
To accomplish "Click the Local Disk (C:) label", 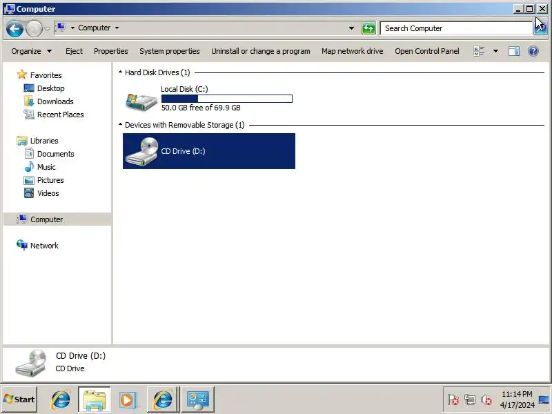I will point(184,89).
